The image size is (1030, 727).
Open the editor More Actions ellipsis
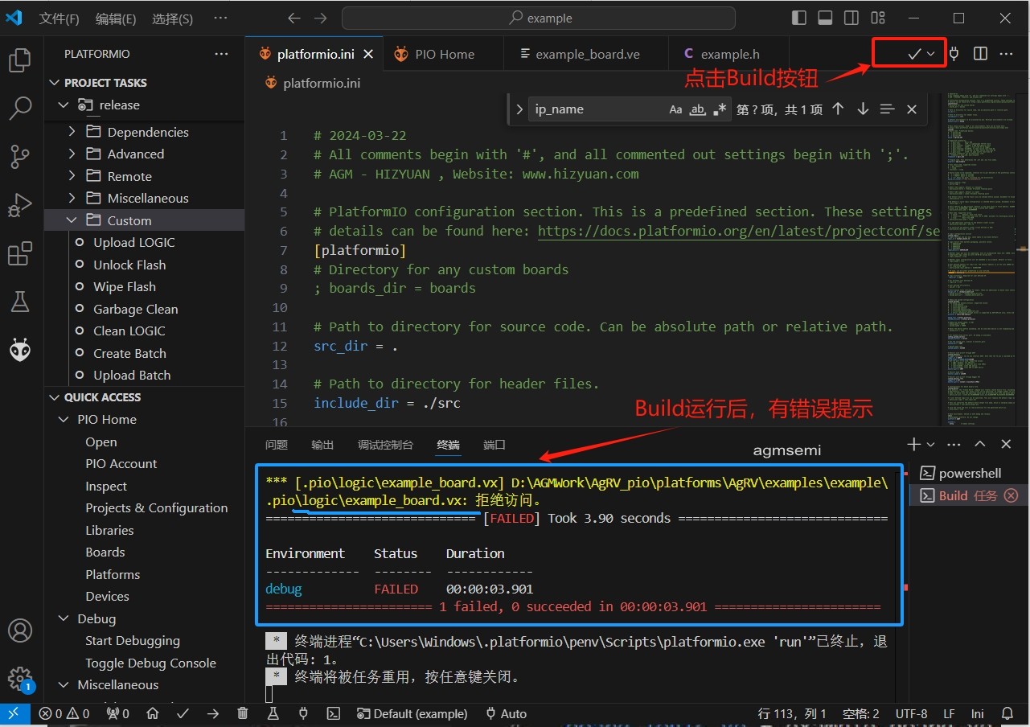click(1006, 54)
